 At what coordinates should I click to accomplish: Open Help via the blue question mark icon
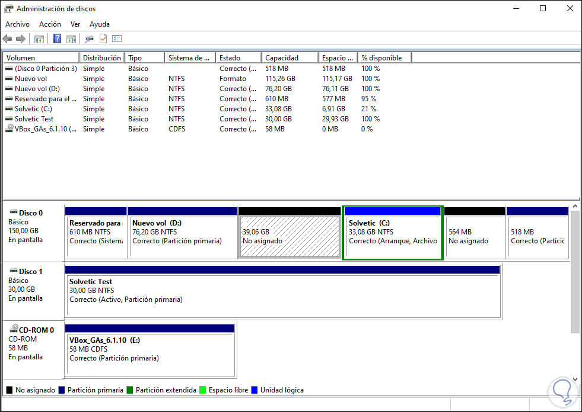pos(58,39)
